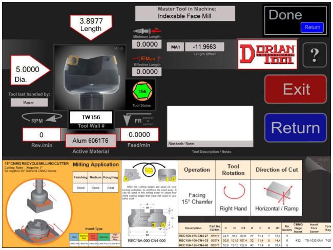This screenshot has width=333, height=250.
Task: Click the circular milling cutter illustration
Action: pos(38,212)
